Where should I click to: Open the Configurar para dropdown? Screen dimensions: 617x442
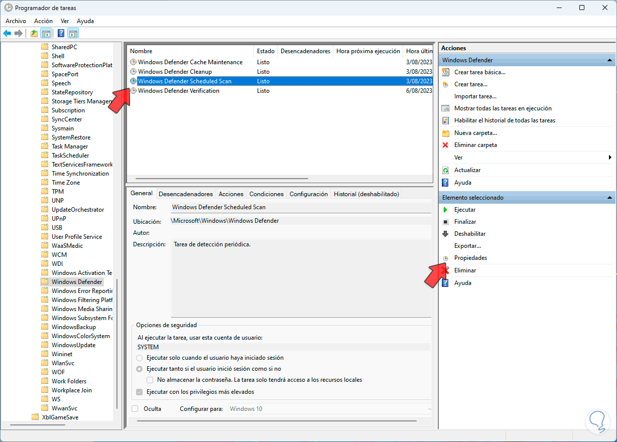tap(330, 409)
